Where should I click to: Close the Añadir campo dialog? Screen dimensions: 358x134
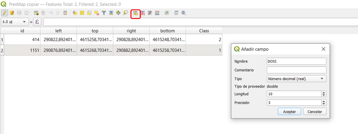pos(323,49)
